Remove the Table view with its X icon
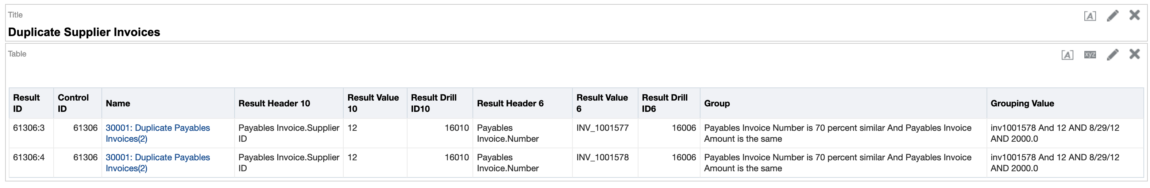 [1134, 54]
